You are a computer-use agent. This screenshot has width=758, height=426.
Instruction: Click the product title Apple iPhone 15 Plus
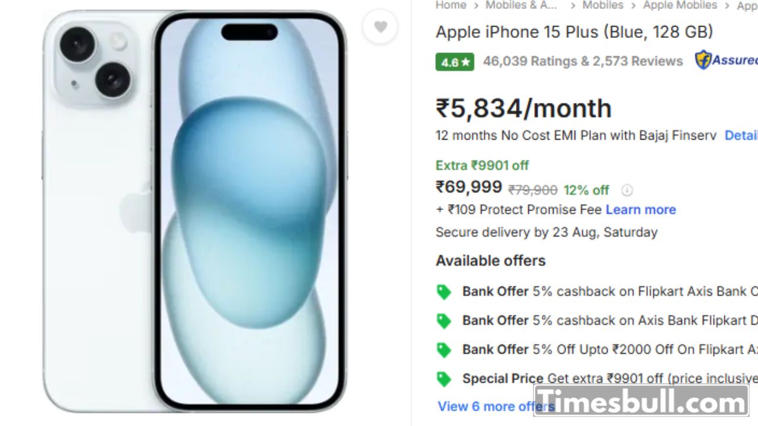pos(574,32)
